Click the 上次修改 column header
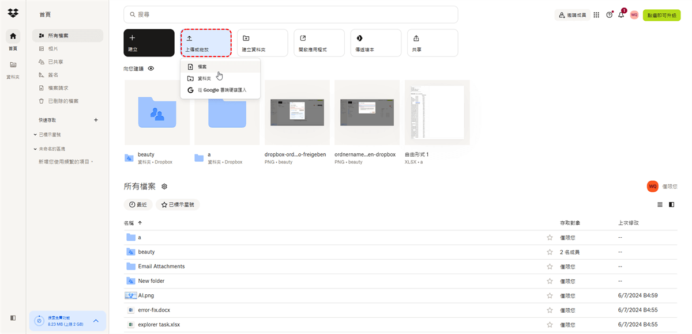This screenshot has width=692, height=334. (x=628, y=223)
